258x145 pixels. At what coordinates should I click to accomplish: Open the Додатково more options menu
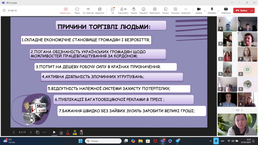click(185, 10)
